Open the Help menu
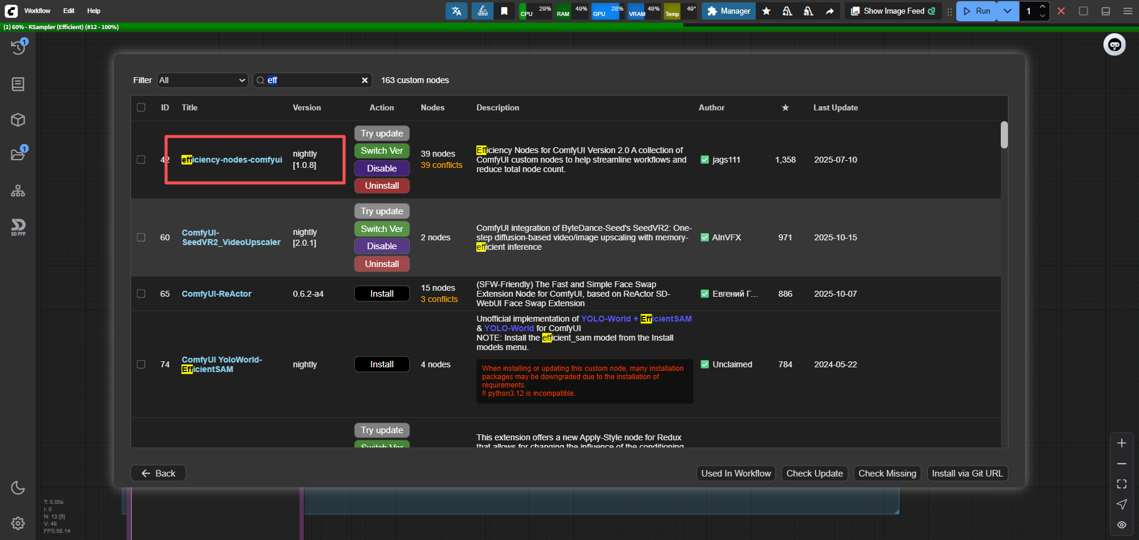Viewport: 1139px width, 540px height. (x=94, y=11)
